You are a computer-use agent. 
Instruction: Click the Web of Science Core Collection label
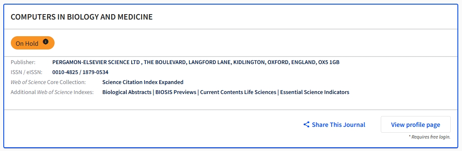(x=48, y=82)
